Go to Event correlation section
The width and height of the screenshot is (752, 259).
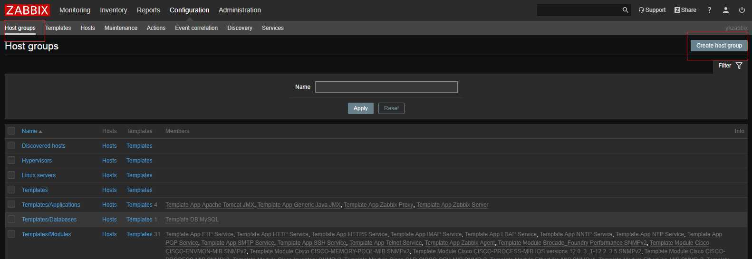click(196, 28)
